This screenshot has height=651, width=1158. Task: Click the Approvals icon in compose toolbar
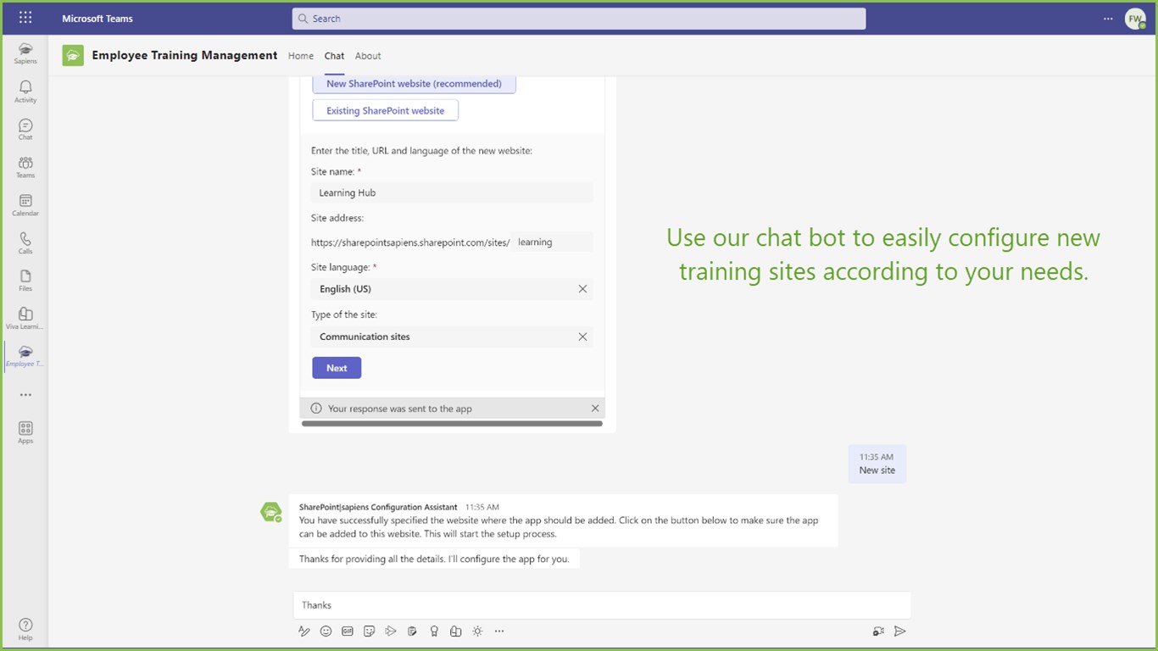pos(412,631)
